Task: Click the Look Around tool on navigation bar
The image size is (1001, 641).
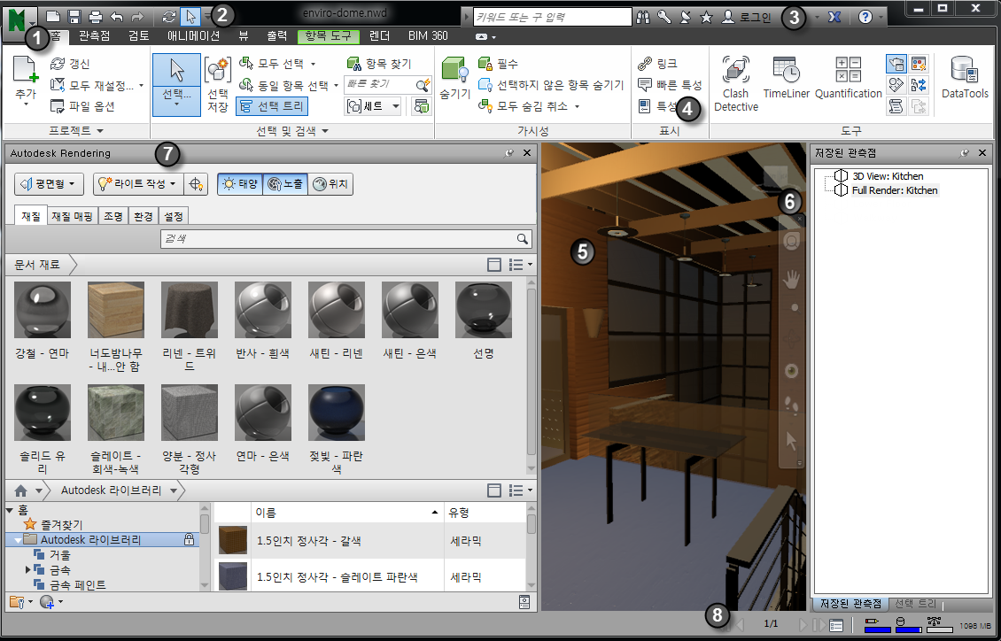Action: click(792, 371)
